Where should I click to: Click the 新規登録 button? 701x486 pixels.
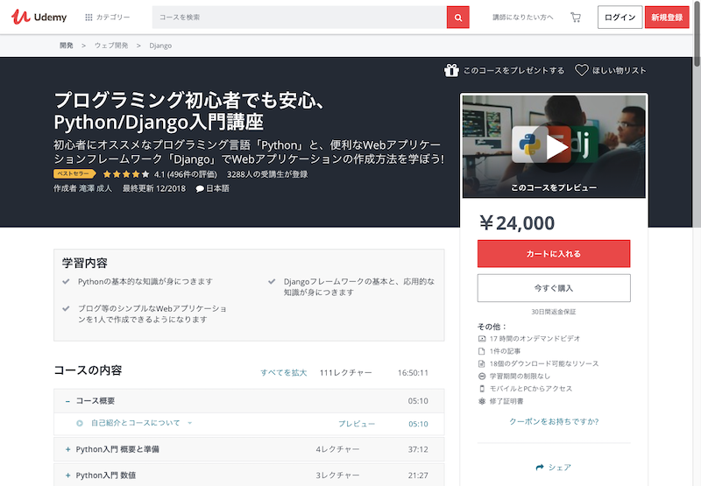pyautogui.click(x=667, y=17)
